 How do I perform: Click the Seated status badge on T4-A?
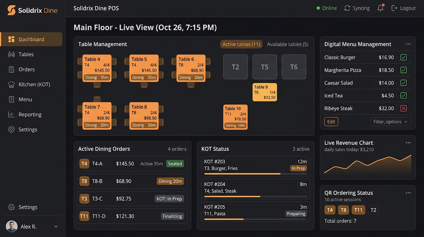pos(175,164)
